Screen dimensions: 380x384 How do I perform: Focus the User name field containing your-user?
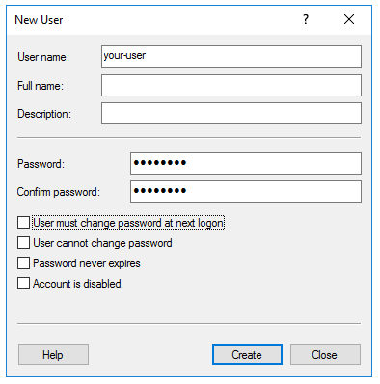pos(231,57)
